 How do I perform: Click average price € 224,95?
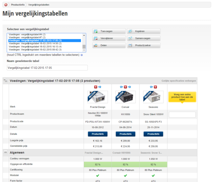[125, 146]
